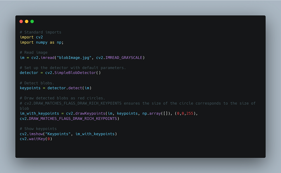Click 'Draw detected blobs as red circles' comment
The image size is (281, 173).
point(62,98)
